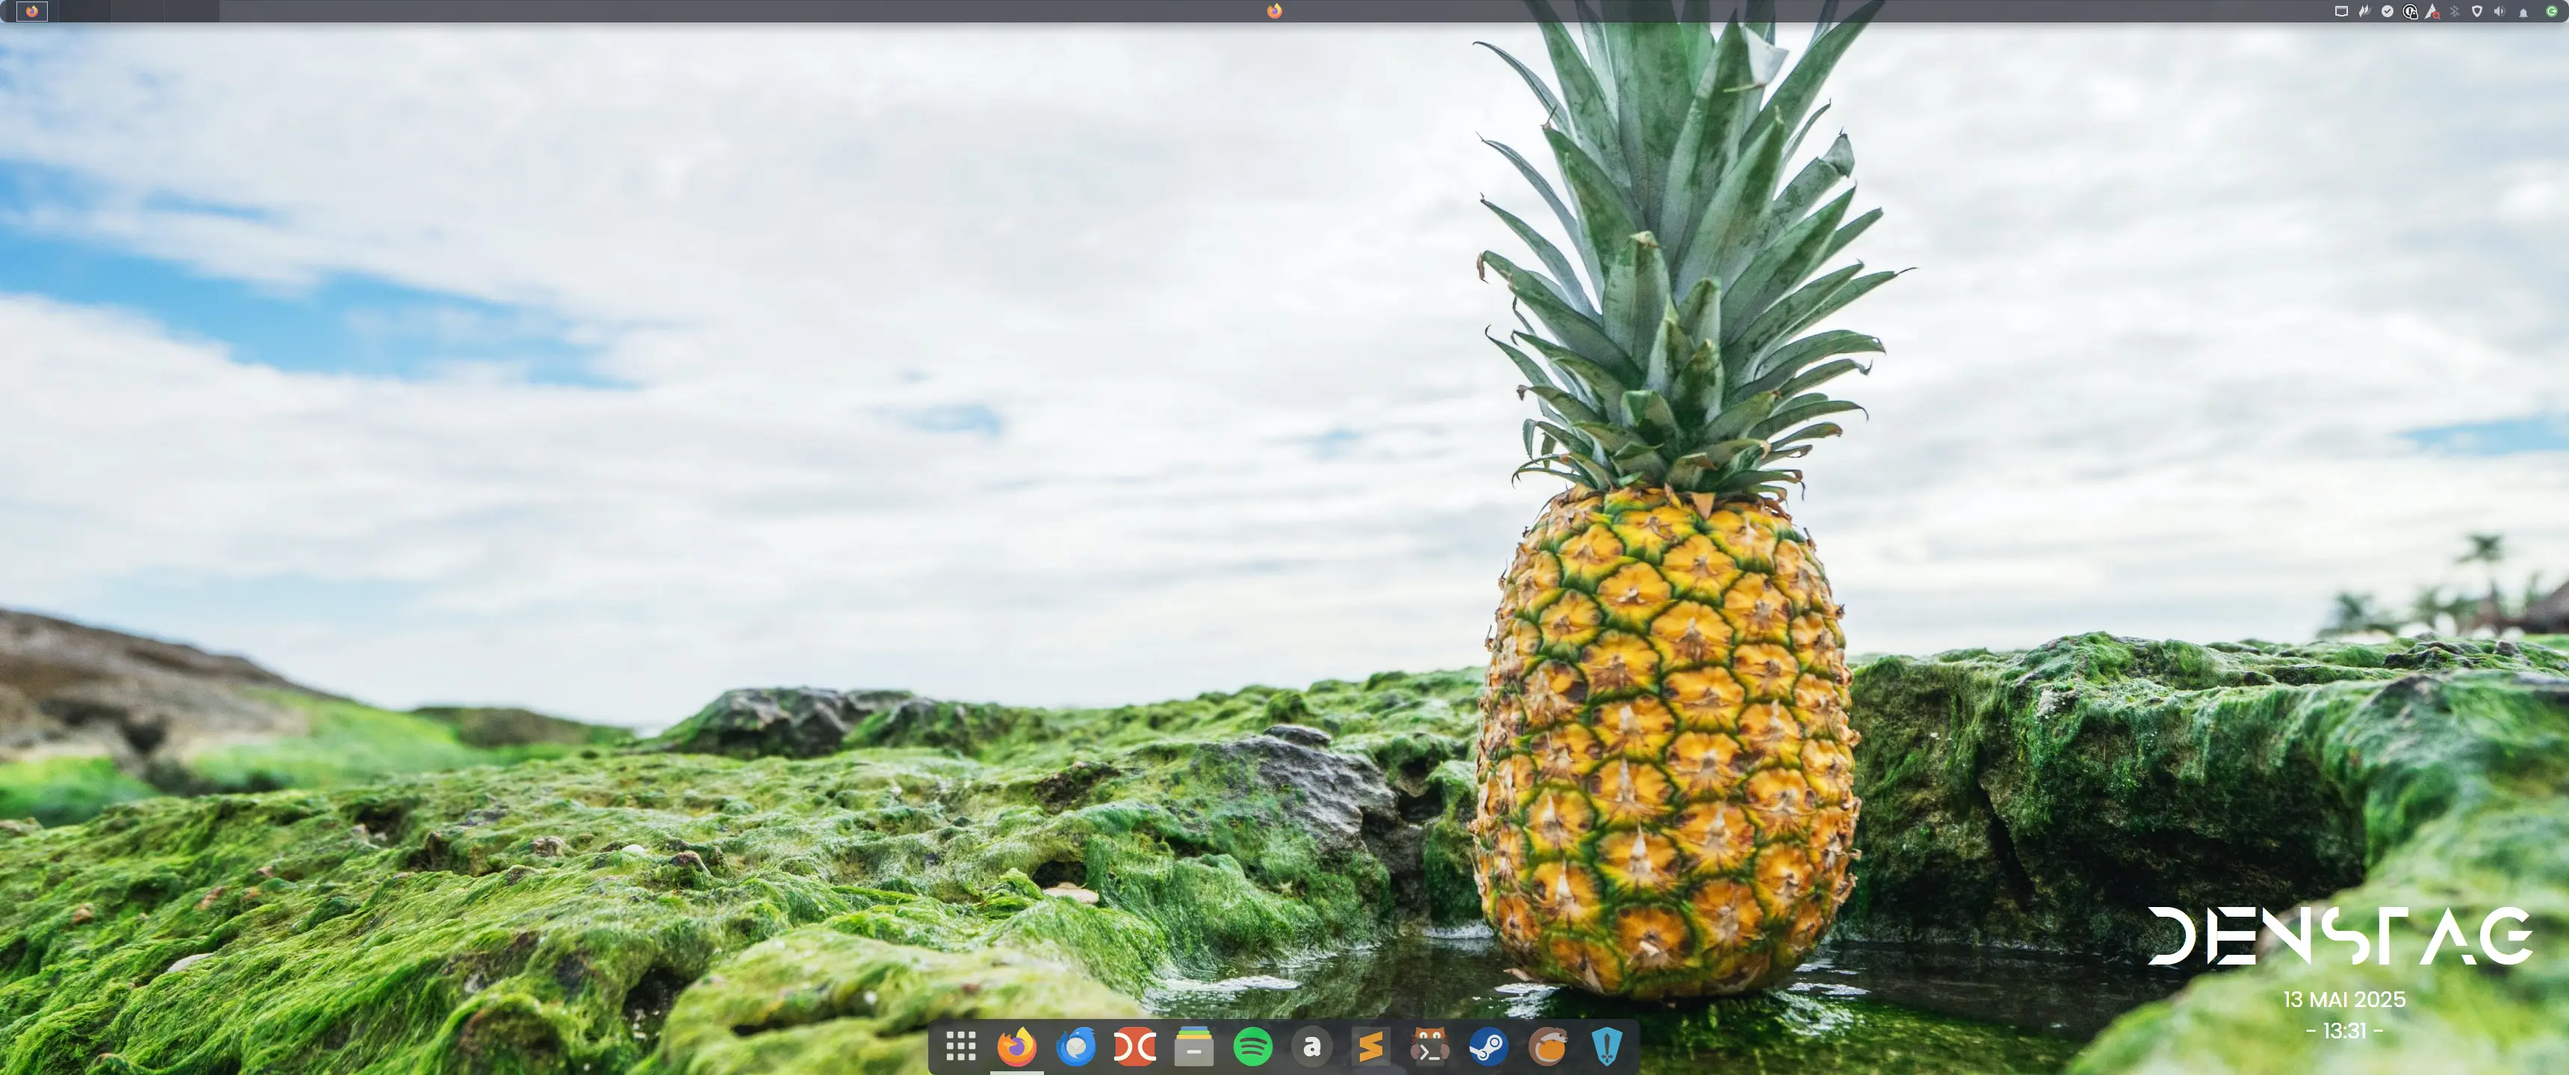Open the gray letter-a dock app
The image size is (2569, 1075).
point(1311,1046)
